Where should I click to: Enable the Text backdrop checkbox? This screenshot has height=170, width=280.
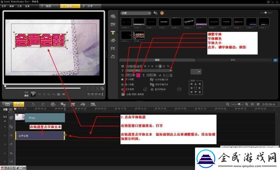tap(123, 89)
